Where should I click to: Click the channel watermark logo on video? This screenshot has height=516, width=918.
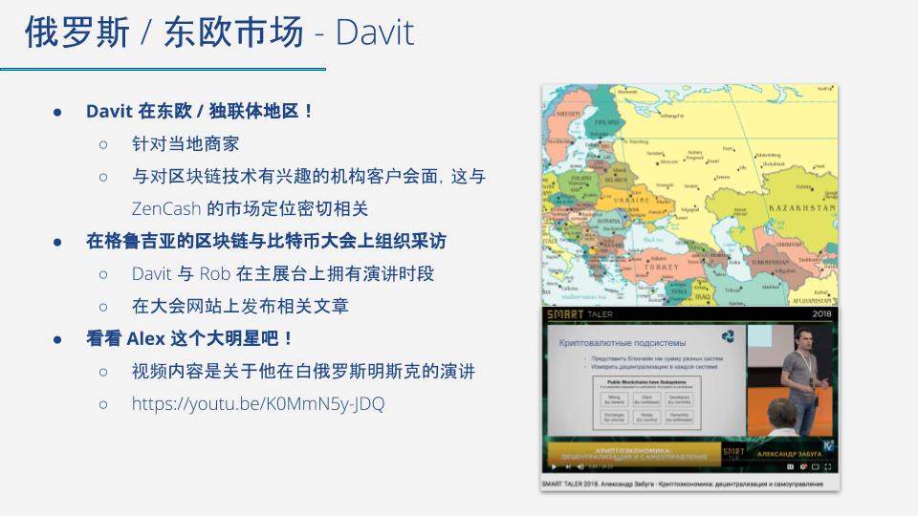click(x=827, y=445)
